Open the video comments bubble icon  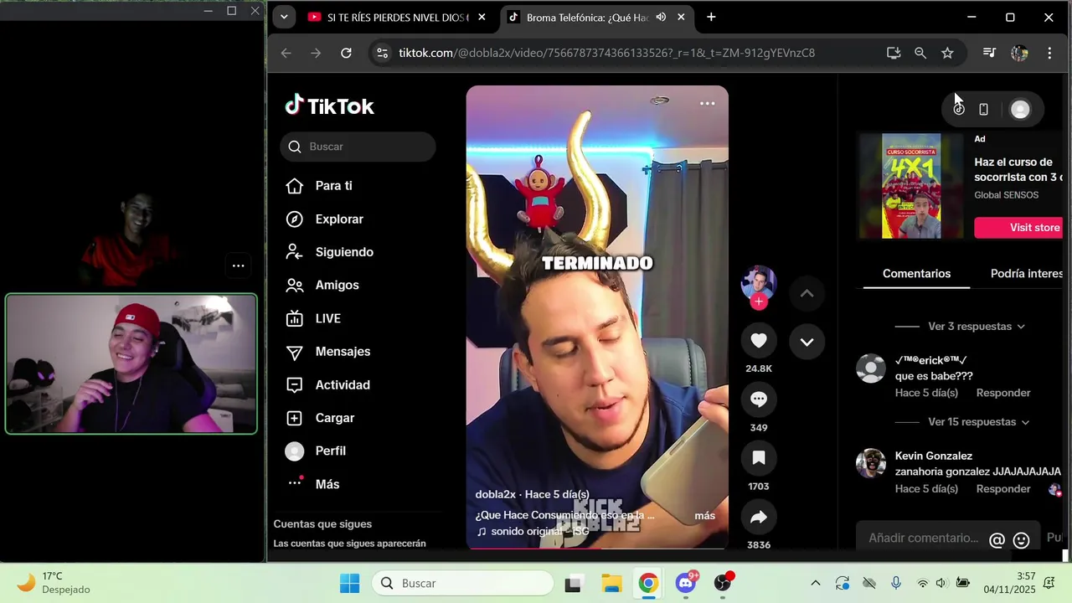[759, 399]
